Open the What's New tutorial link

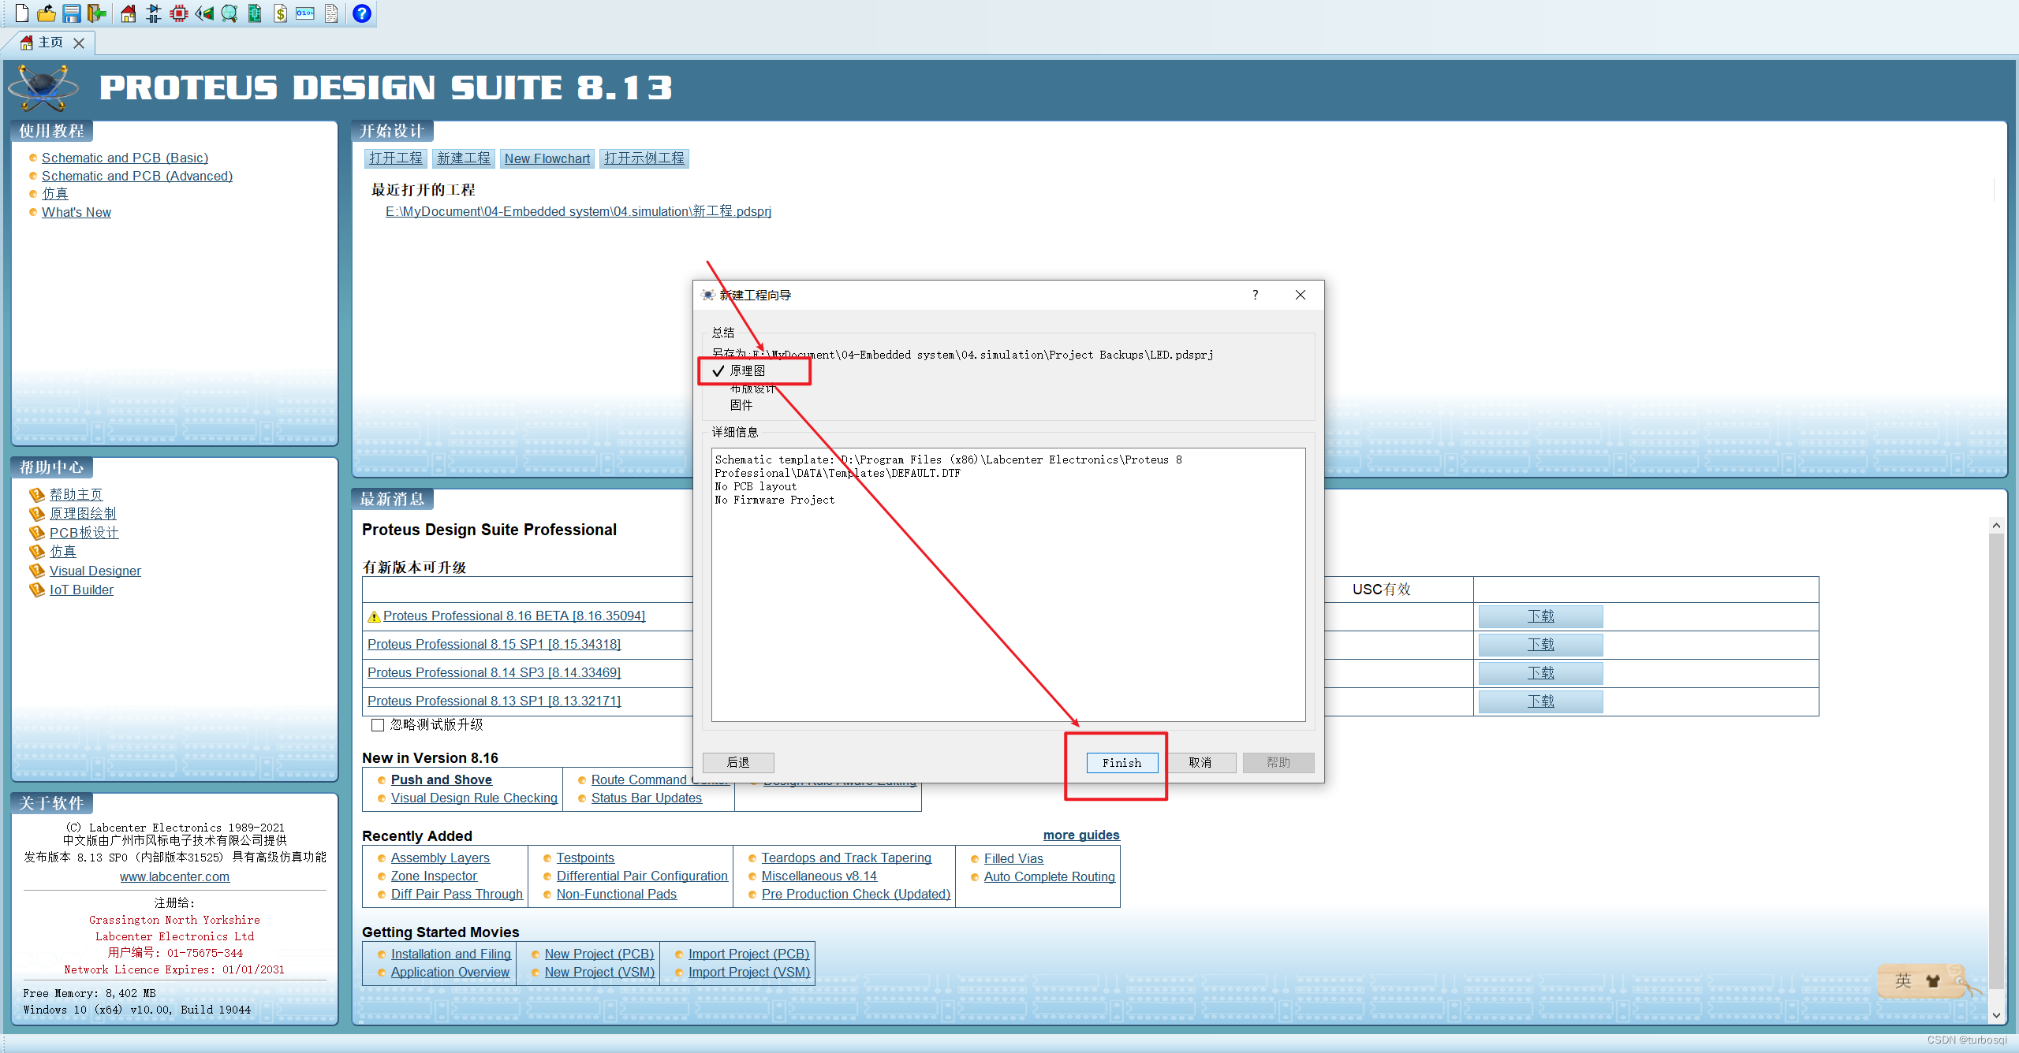pyautogui.click(x=77, y=212)
